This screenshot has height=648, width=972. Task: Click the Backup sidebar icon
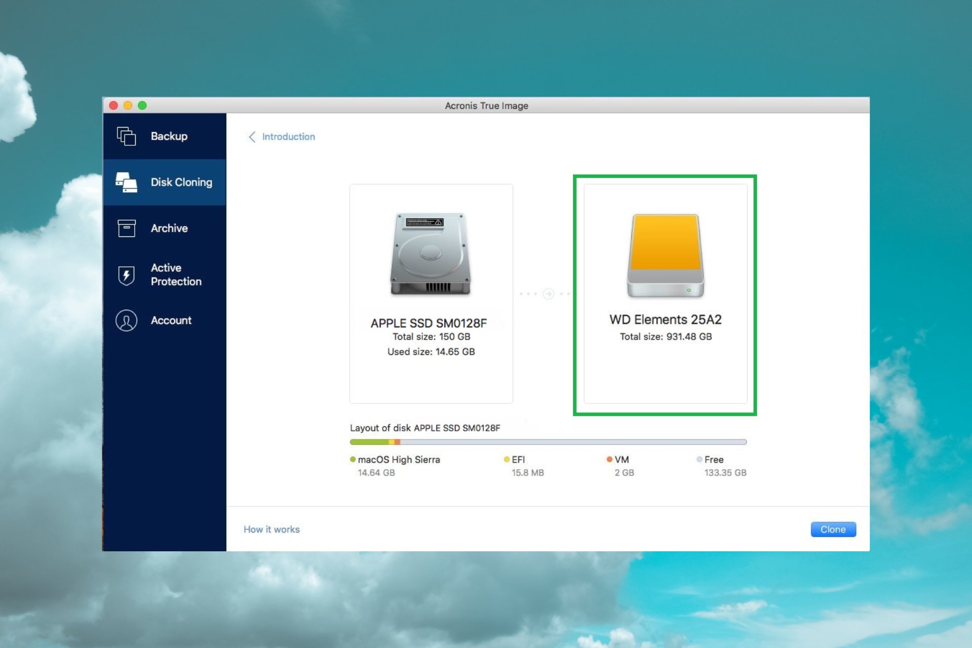(x=127, y=136)
